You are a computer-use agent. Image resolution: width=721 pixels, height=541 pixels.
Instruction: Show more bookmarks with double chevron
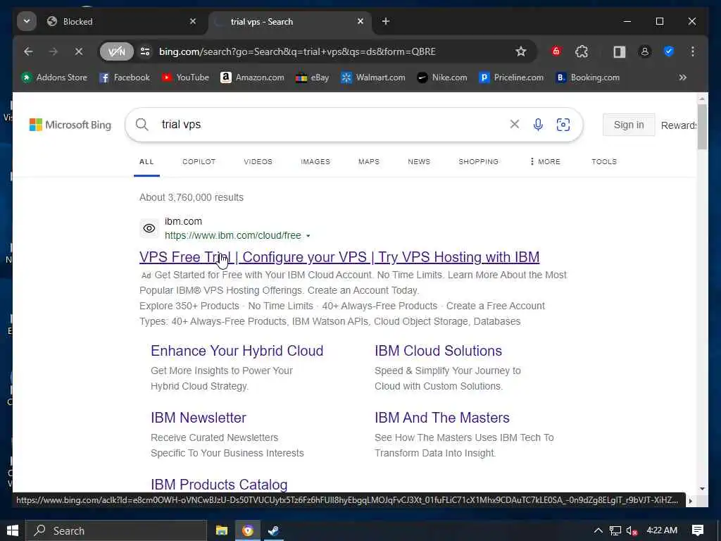click(x=683, y=77)
